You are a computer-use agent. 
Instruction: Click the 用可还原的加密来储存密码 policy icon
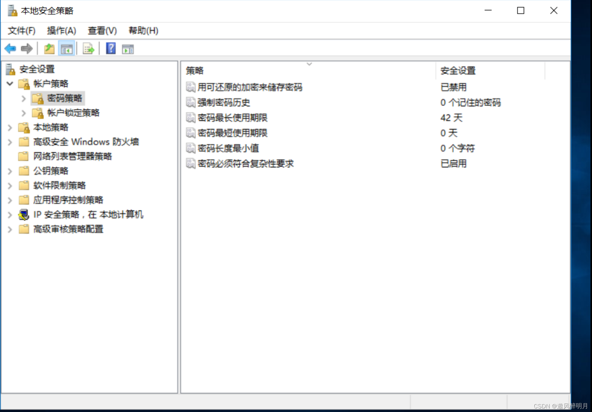pyautogui.click(x=190, y=87)
